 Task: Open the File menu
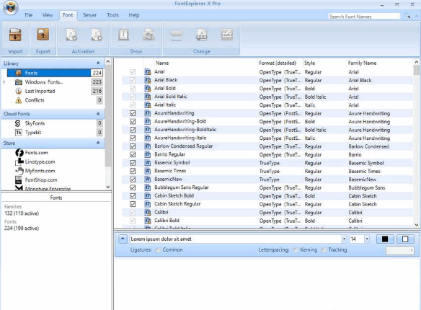click(x=28, y=15)
